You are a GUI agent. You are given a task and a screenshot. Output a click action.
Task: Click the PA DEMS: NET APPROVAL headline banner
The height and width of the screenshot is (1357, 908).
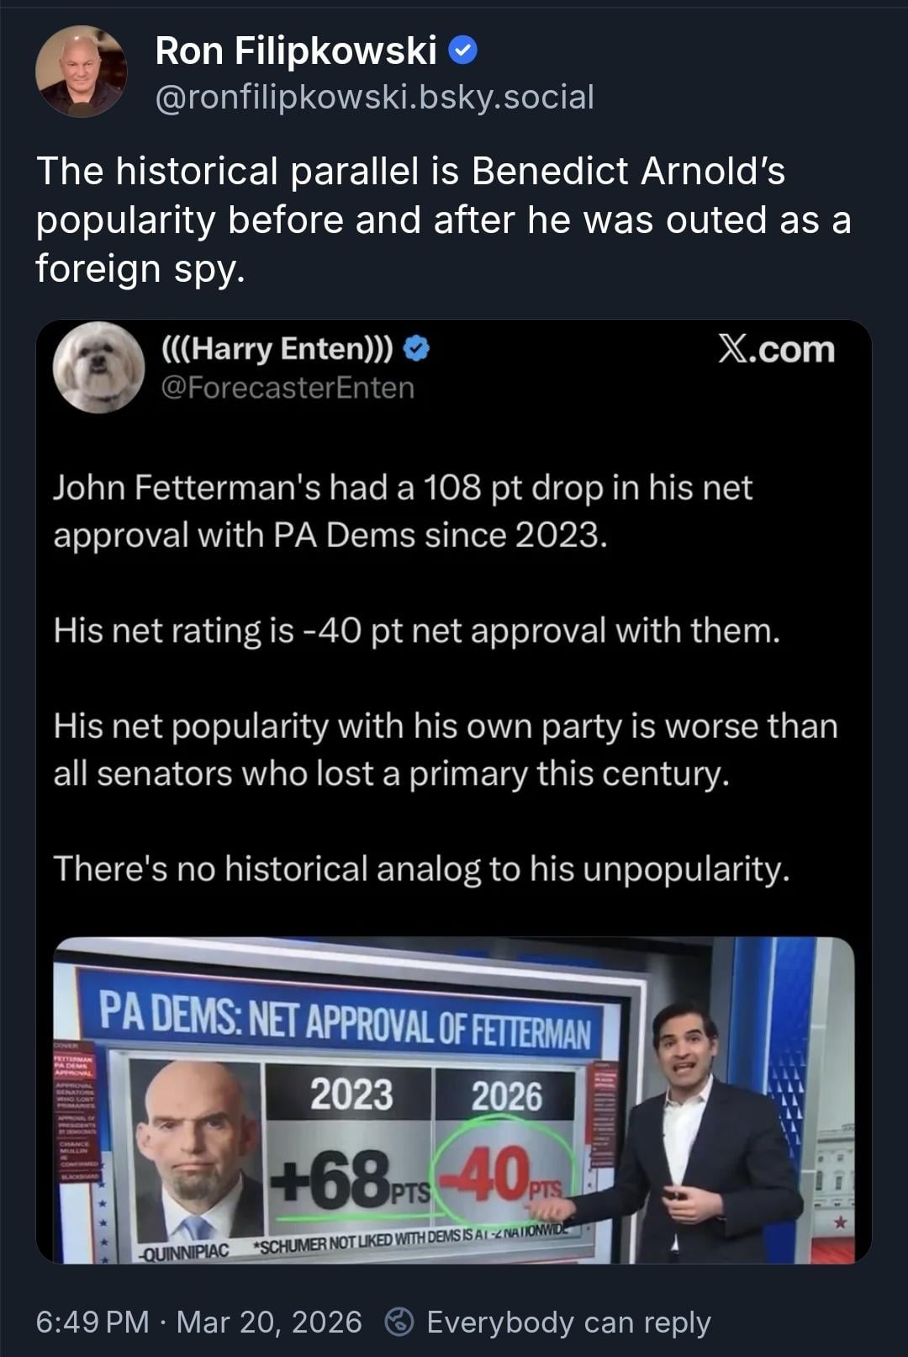345,1021
